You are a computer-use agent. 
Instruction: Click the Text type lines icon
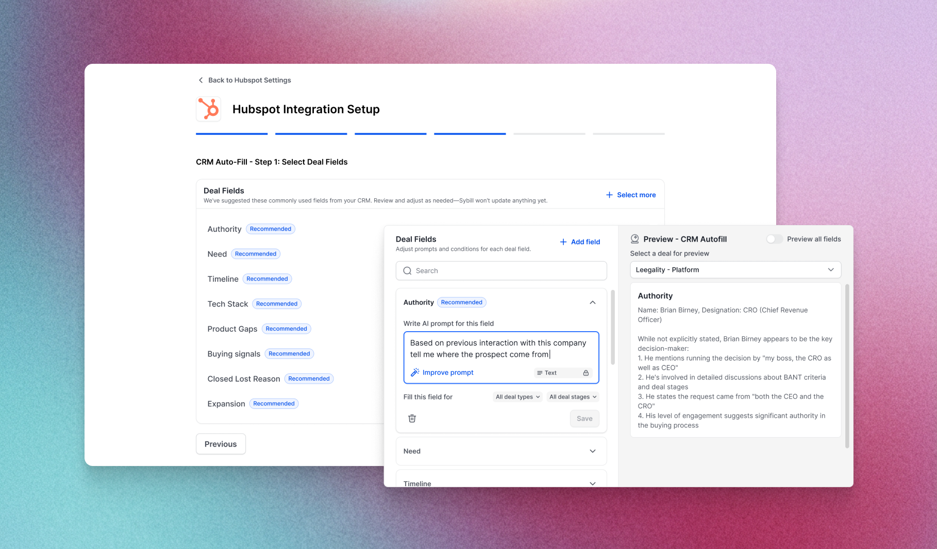click(x=540, y=373)
